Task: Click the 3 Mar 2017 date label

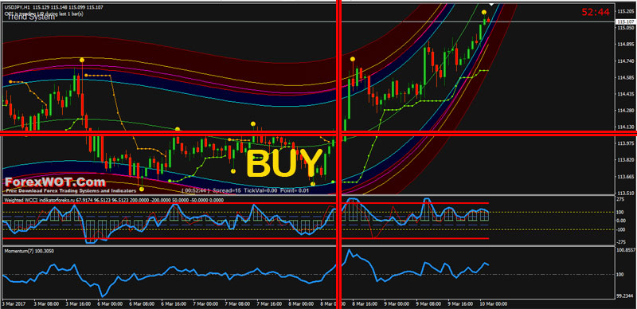Action: [12, 303]
